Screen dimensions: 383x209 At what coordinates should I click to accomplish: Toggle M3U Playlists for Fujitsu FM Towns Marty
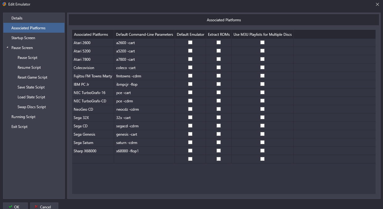[262, 76]
